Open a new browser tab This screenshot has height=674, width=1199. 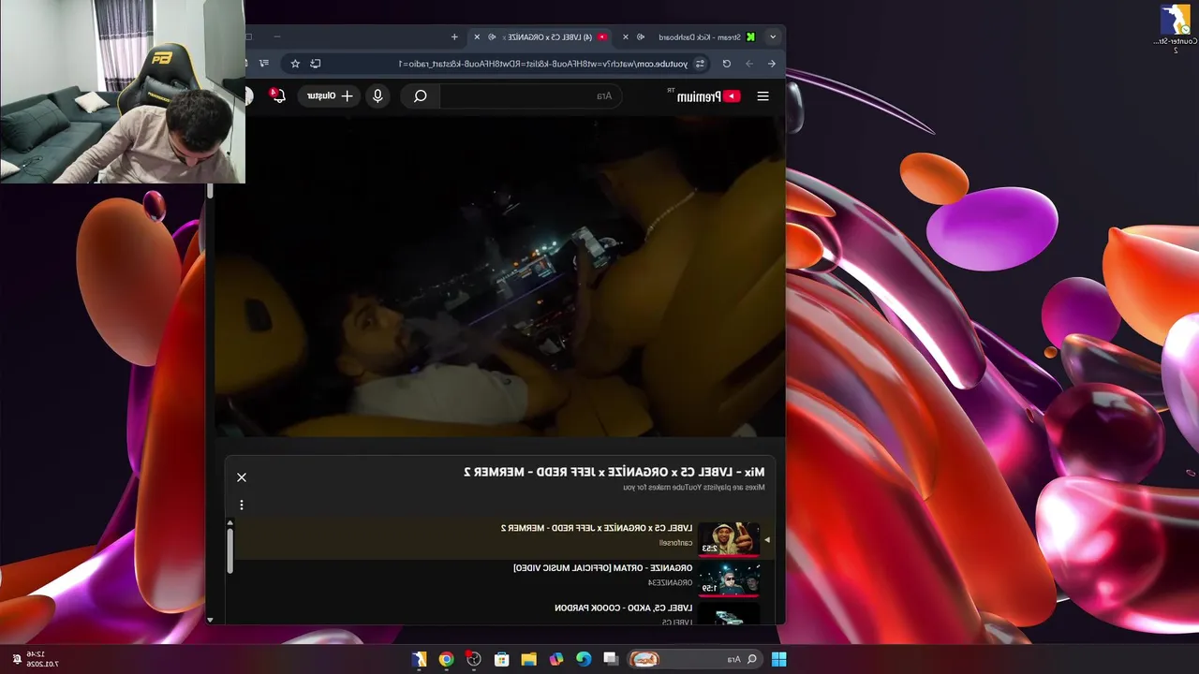[x=454, y=37]
